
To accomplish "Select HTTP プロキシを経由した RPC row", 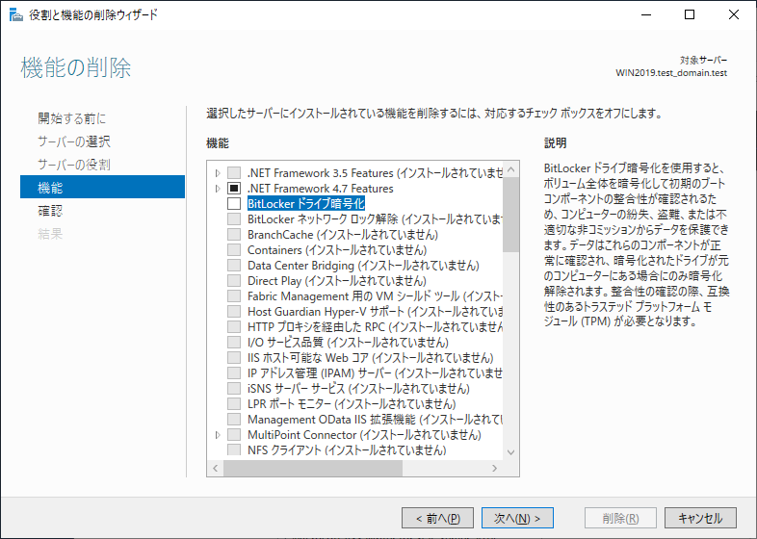I will click(375, 327).
